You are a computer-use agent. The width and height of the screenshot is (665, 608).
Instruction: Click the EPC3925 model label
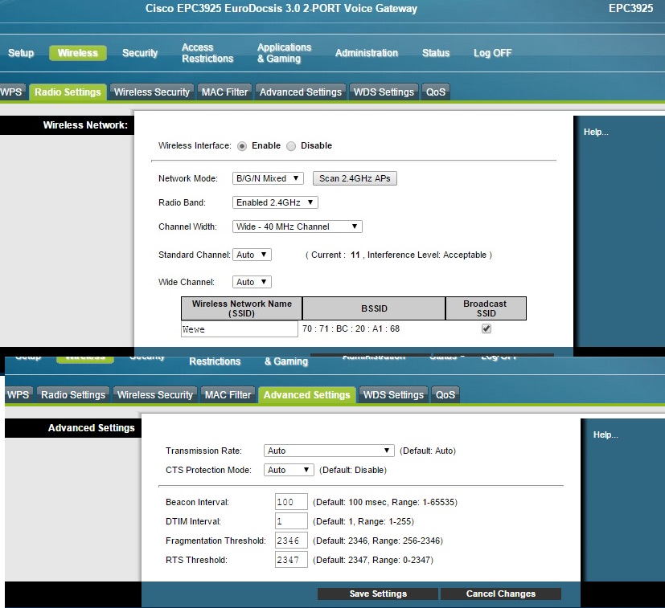[x=630, y=9]
